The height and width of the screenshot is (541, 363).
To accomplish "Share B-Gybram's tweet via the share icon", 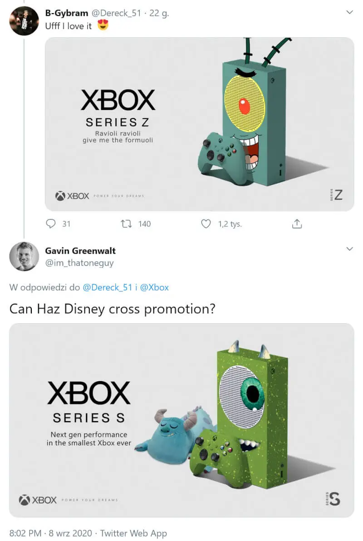I will 297,223.
